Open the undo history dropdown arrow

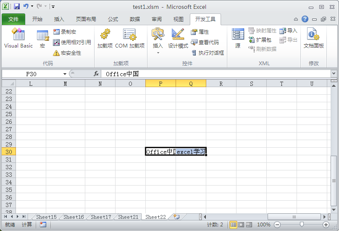[x=32, y=6]
